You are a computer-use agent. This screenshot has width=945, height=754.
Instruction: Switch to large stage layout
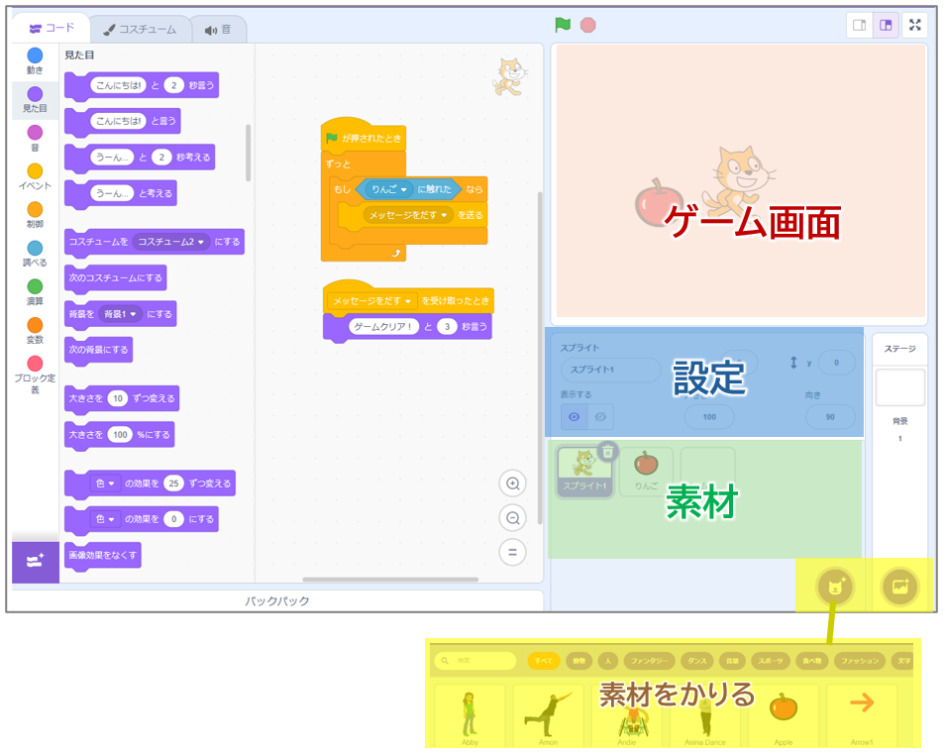(x=886, y=26)
